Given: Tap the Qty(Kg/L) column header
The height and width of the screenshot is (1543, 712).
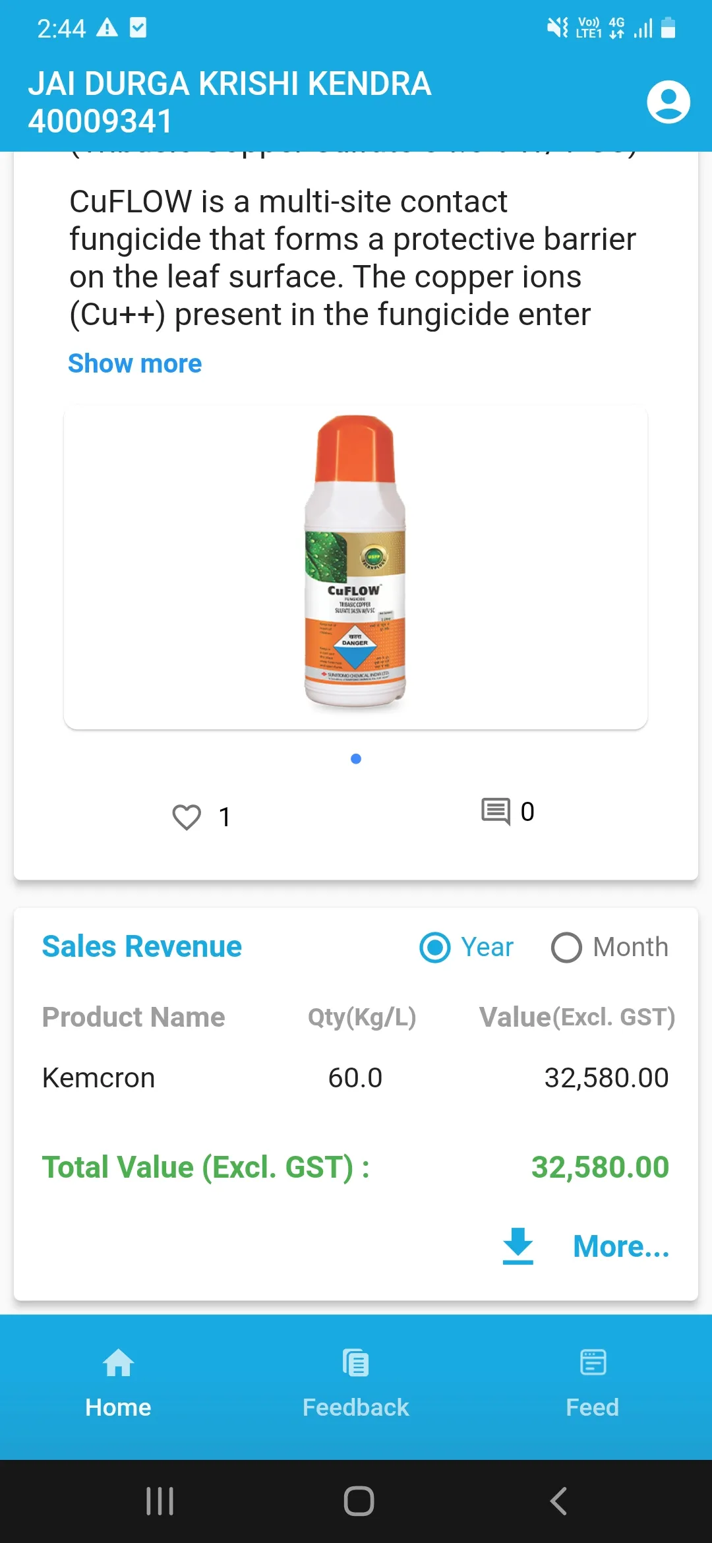Looking at the screenshot, I should [x=362, y=1017].
